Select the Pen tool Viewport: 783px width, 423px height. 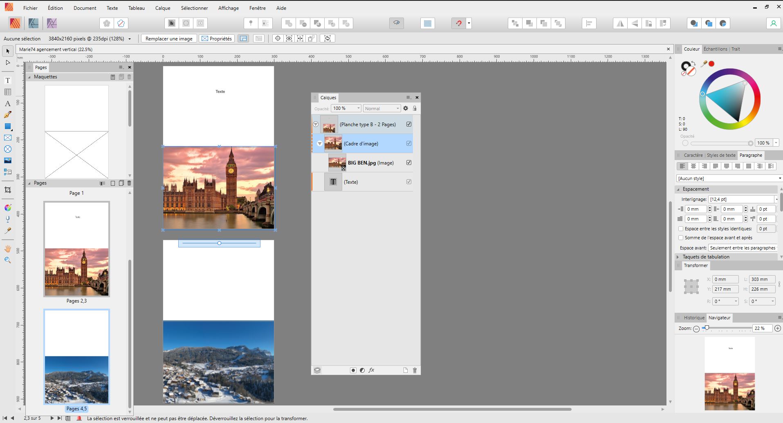tap(8, 115)
